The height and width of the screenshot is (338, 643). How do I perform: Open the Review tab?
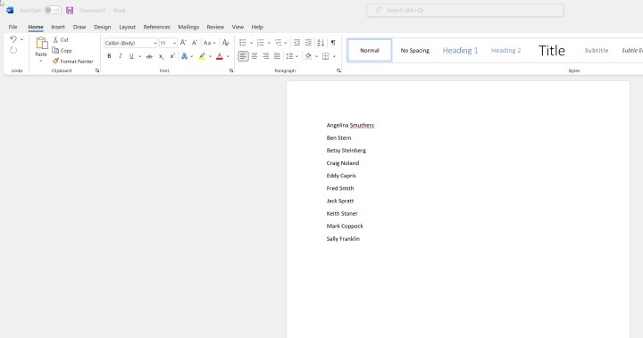click(x=215, y=27)
